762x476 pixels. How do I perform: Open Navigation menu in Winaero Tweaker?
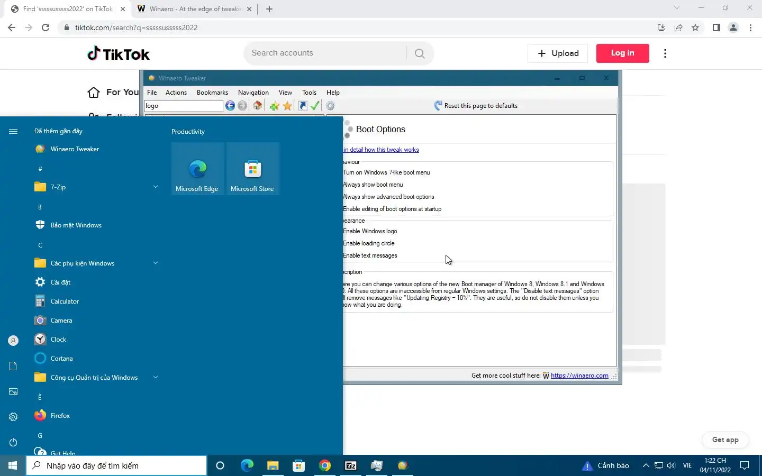253,93
